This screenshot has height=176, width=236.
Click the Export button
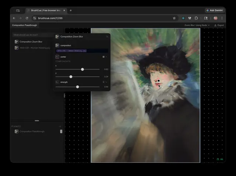(219, 25)
